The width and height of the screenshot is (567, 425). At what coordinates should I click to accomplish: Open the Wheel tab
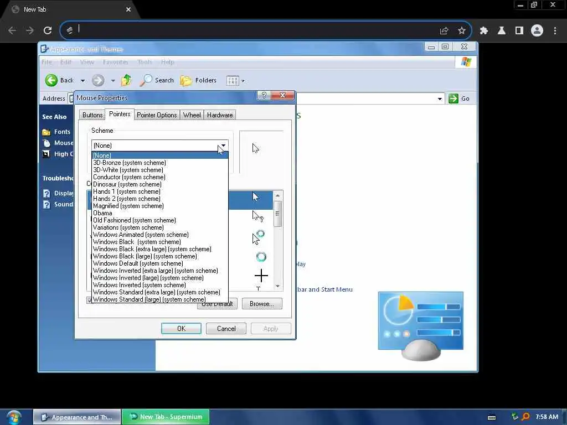click(x=192, y=115)
